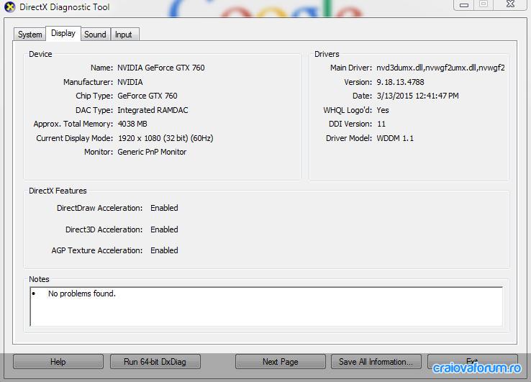Screen dimensions: 531x382
Task: Click 'Generic PnP Monitor' value
Action: (152, 152)
